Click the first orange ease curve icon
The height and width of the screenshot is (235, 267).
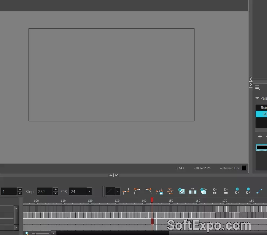pos(126,191)
